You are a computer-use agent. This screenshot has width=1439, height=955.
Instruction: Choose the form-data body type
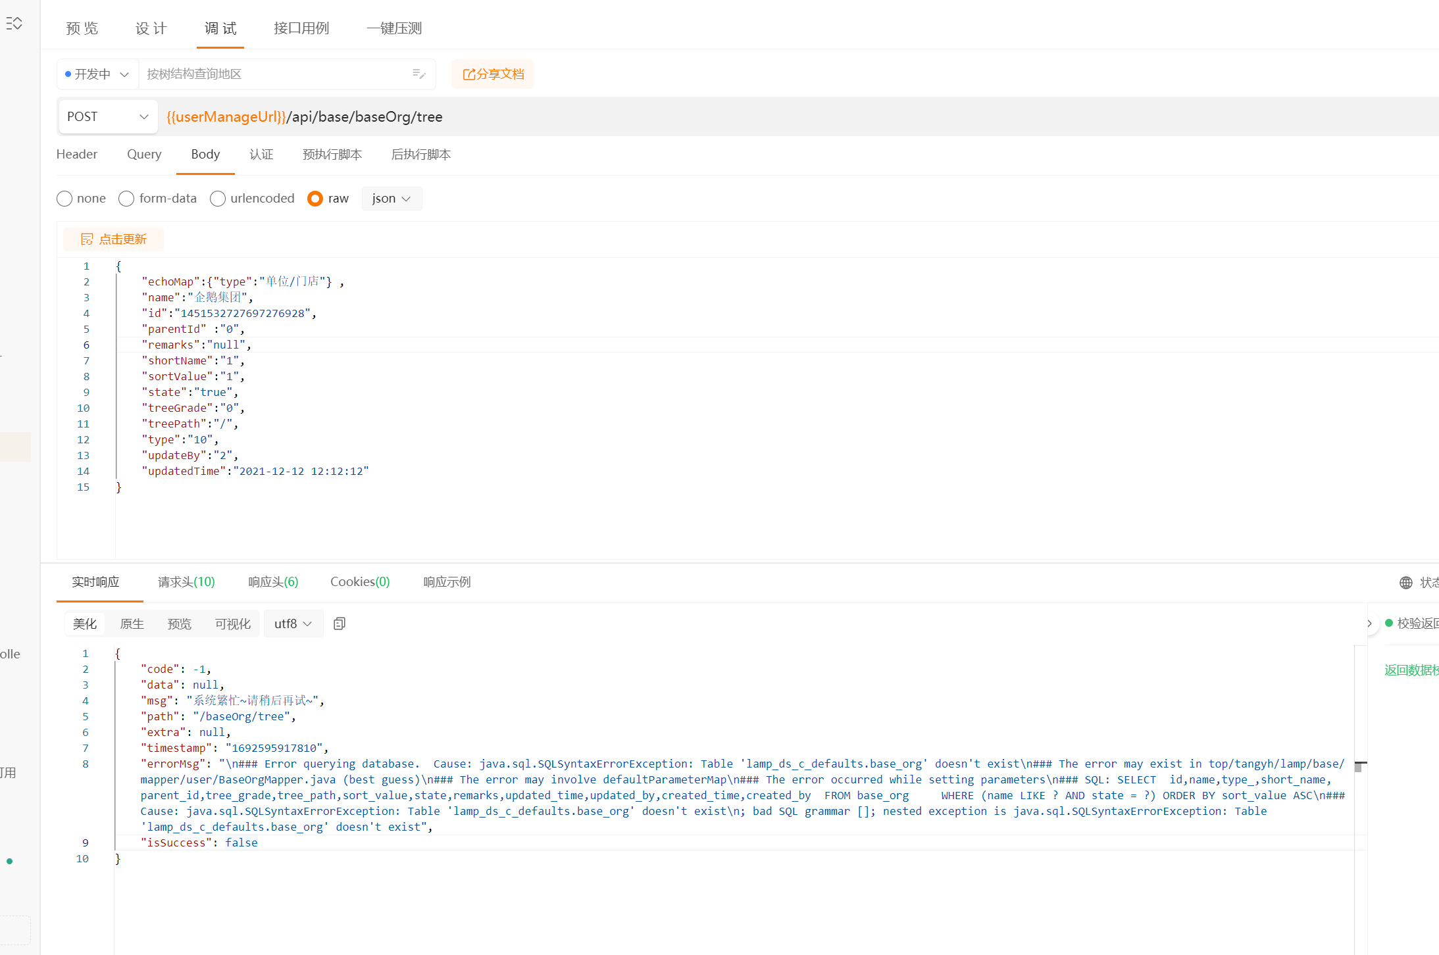tap(126, 199)
